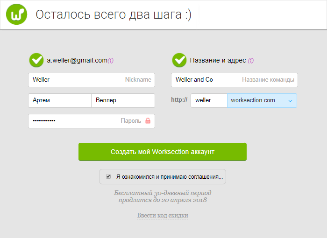Click the heading Осталось всего два шага

coord(114,14)
